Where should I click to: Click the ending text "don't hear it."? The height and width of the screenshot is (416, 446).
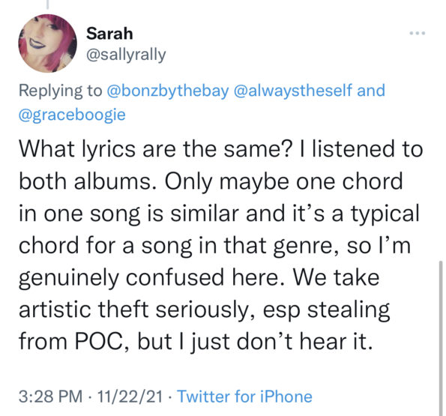coord(304,341)
